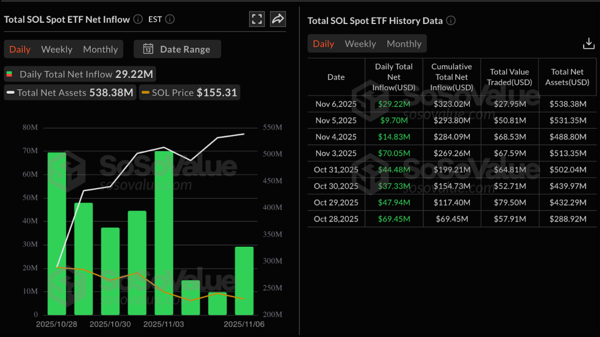Screen dimensions: 600x337
Task: Toggle Total Net Assets legend series
Action: pyautogui.click(x=70, y=93)
